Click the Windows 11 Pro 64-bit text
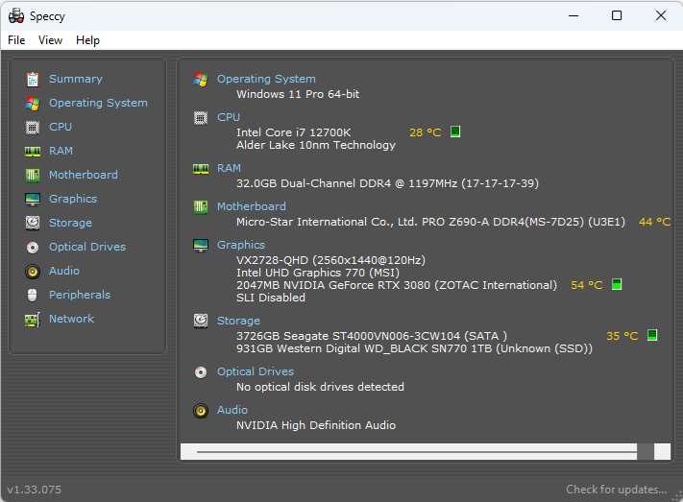Viewport: 683px width, 502px height. coord(298,94)
